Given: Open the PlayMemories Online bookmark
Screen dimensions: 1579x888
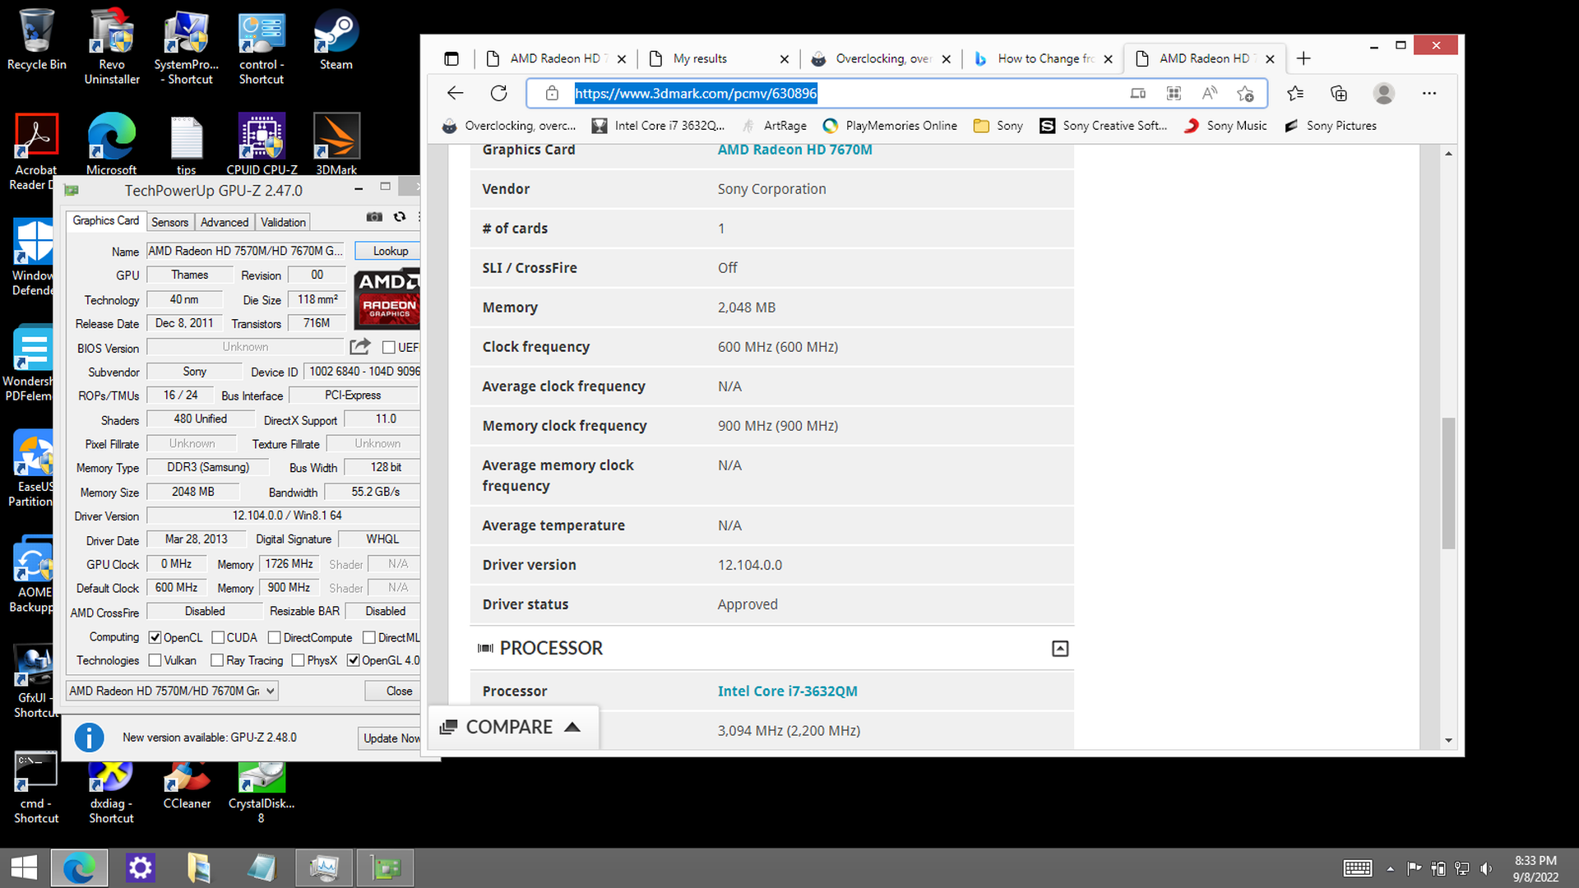Looking at the screenshot, I should [890, 126].
